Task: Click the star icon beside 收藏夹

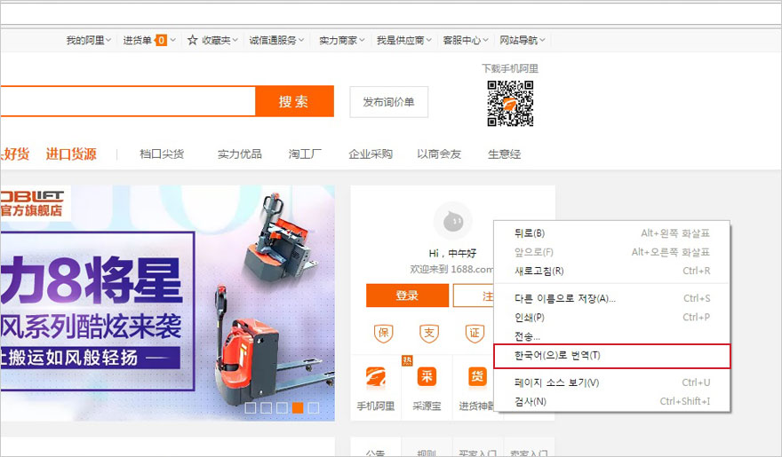Action: click(x=193, y=40)
